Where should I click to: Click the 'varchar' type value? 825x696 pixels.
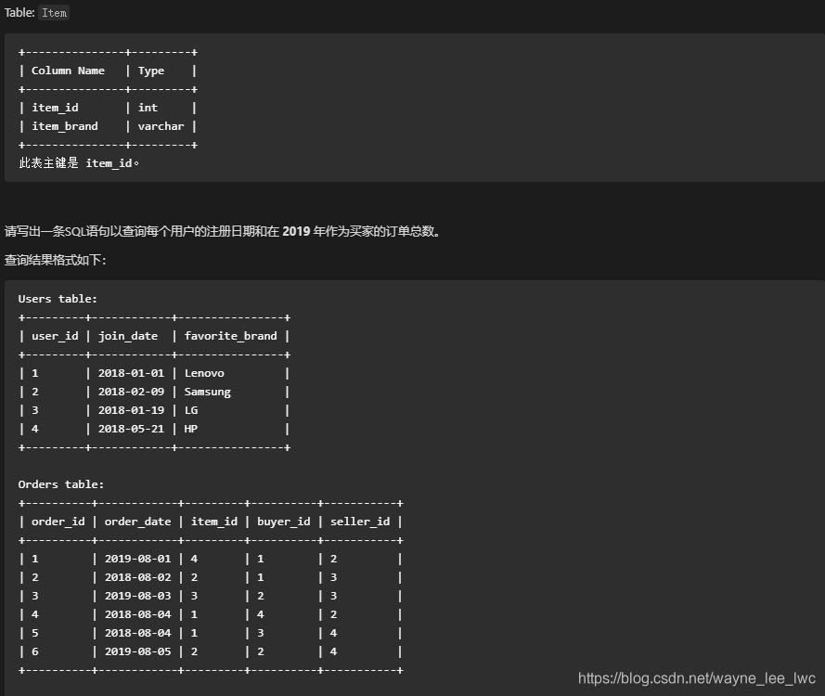pos(161,126)
